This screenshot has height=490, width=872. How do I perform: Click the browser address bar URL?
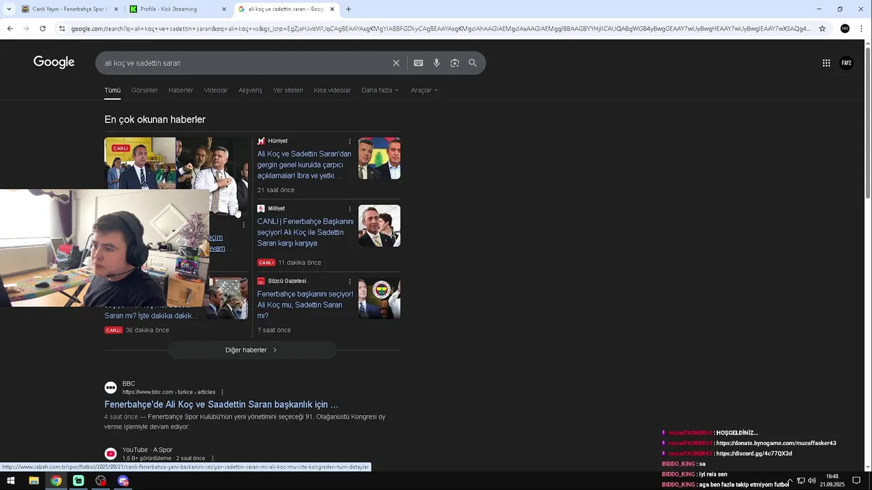[x=439, y=29]
